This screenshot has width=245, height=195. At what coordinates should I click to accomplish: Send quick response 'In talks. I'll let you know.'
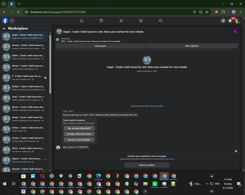pyautogui.click(x=79, y=134)
